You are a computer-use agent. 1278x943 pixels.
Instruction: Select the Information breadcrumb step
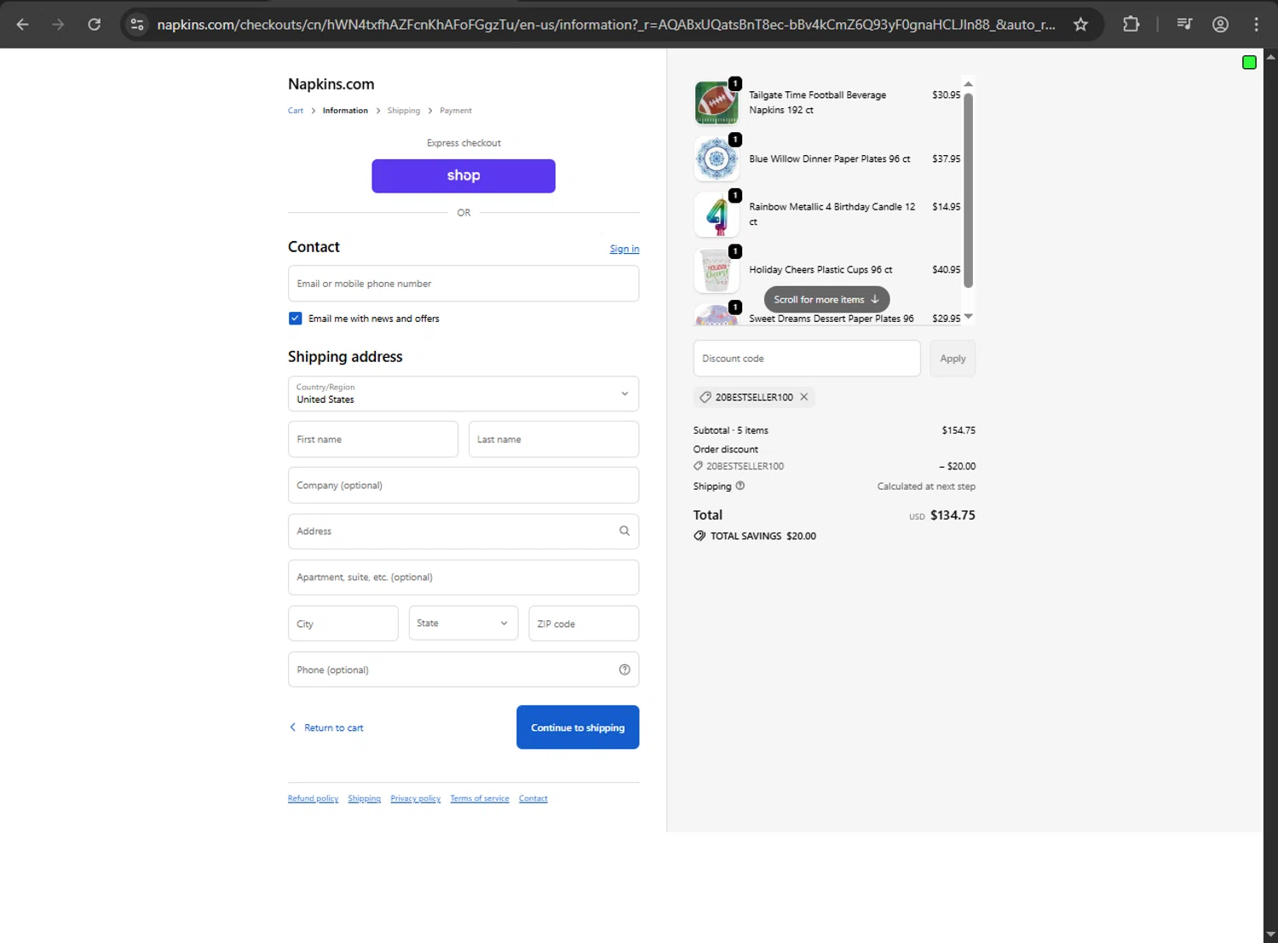click(345, 111)
